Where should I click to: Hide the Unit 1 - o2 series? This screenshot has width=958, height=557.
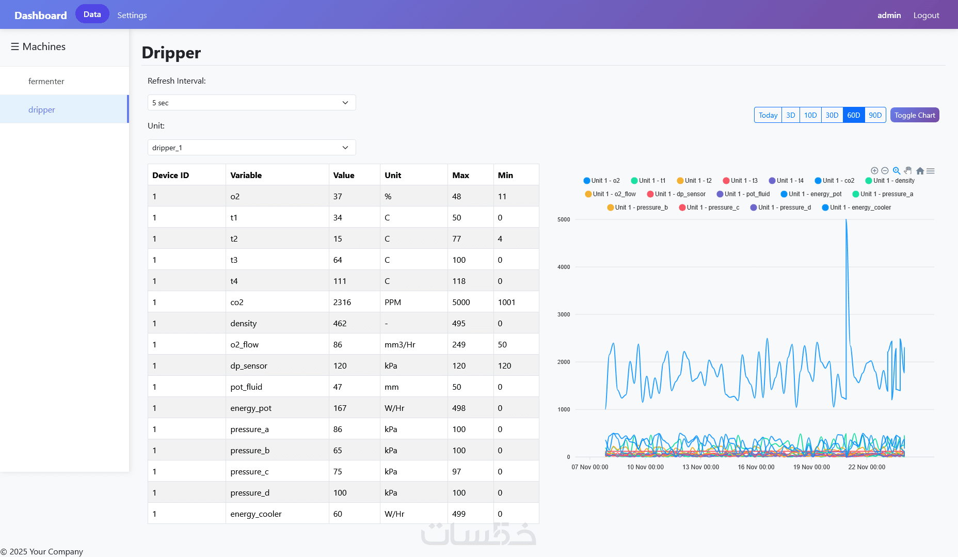pos(602,181)
